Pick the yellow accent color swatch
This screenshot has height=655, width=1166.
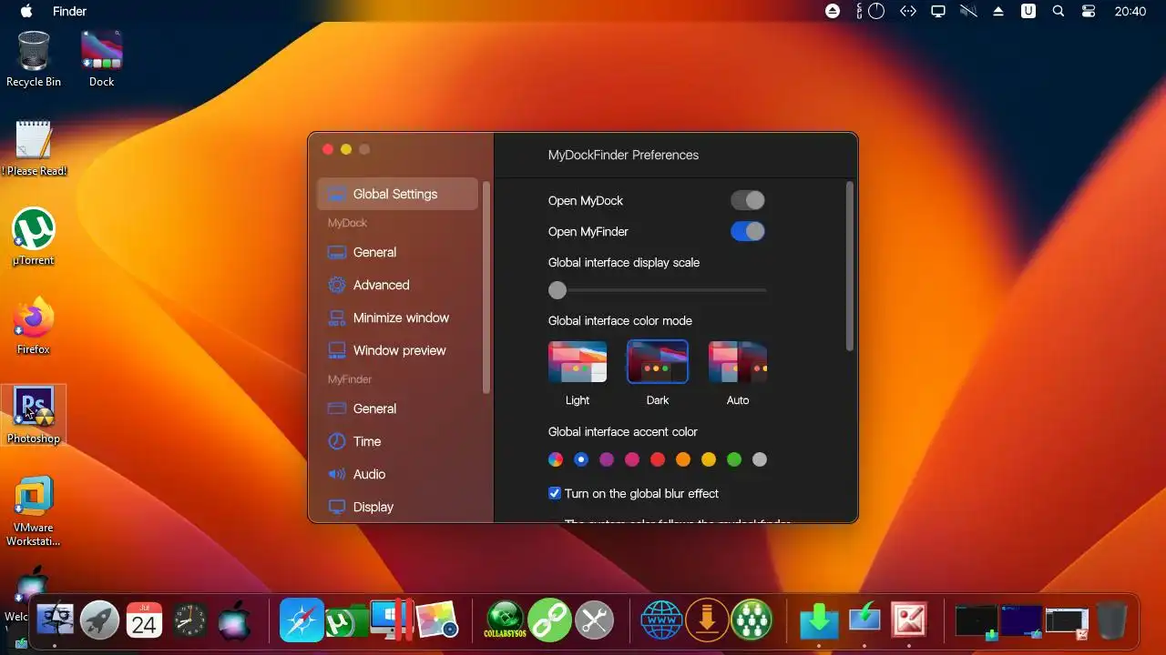tap(709, 459)
